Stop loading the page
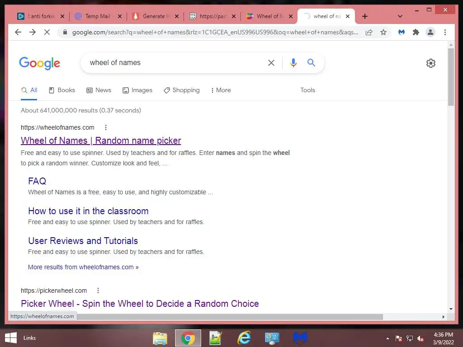The width and height of the screenshot is (463, 347). 47,32
